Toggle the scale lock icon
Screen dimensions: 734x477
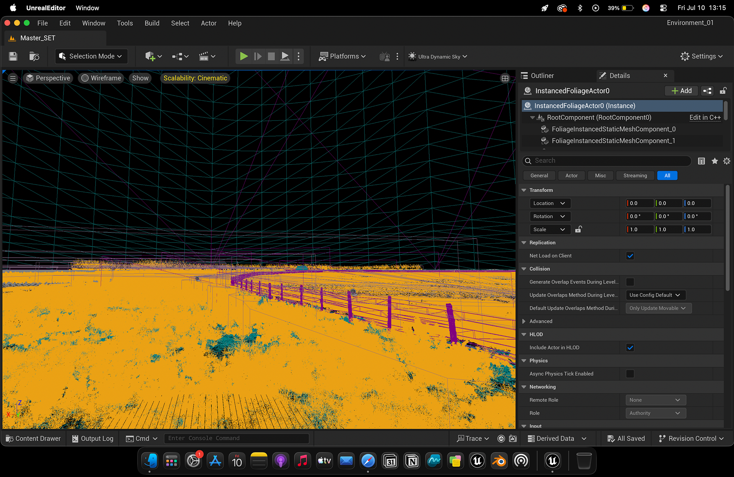(x=578, y=230)
